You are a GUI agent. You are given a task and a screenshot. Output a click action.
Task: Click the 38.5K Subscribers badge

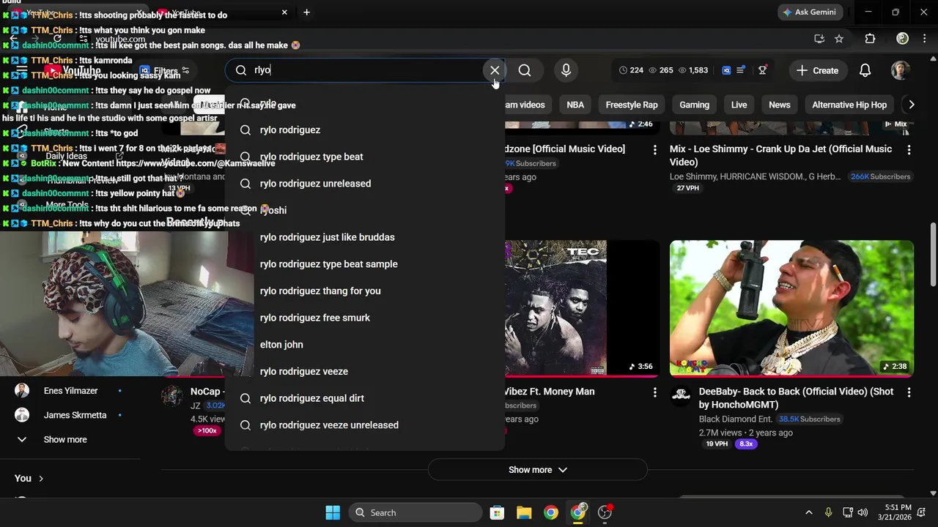809,419
